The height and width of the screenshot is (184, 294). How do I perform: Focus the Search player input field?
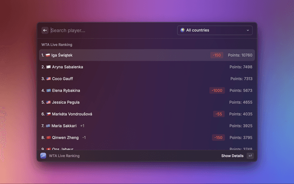tap(110, 30)
